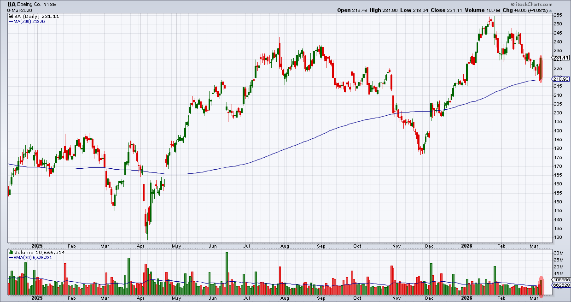The width and height of the screenshot is (571, 302).
Task: Click the Oct label on price chart axis
Action: point(357,246)
